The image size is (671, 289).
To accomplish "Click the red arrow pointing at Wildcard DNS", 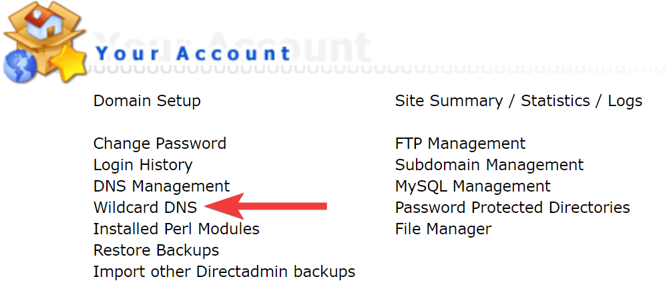I will click(x=266, y=206).
